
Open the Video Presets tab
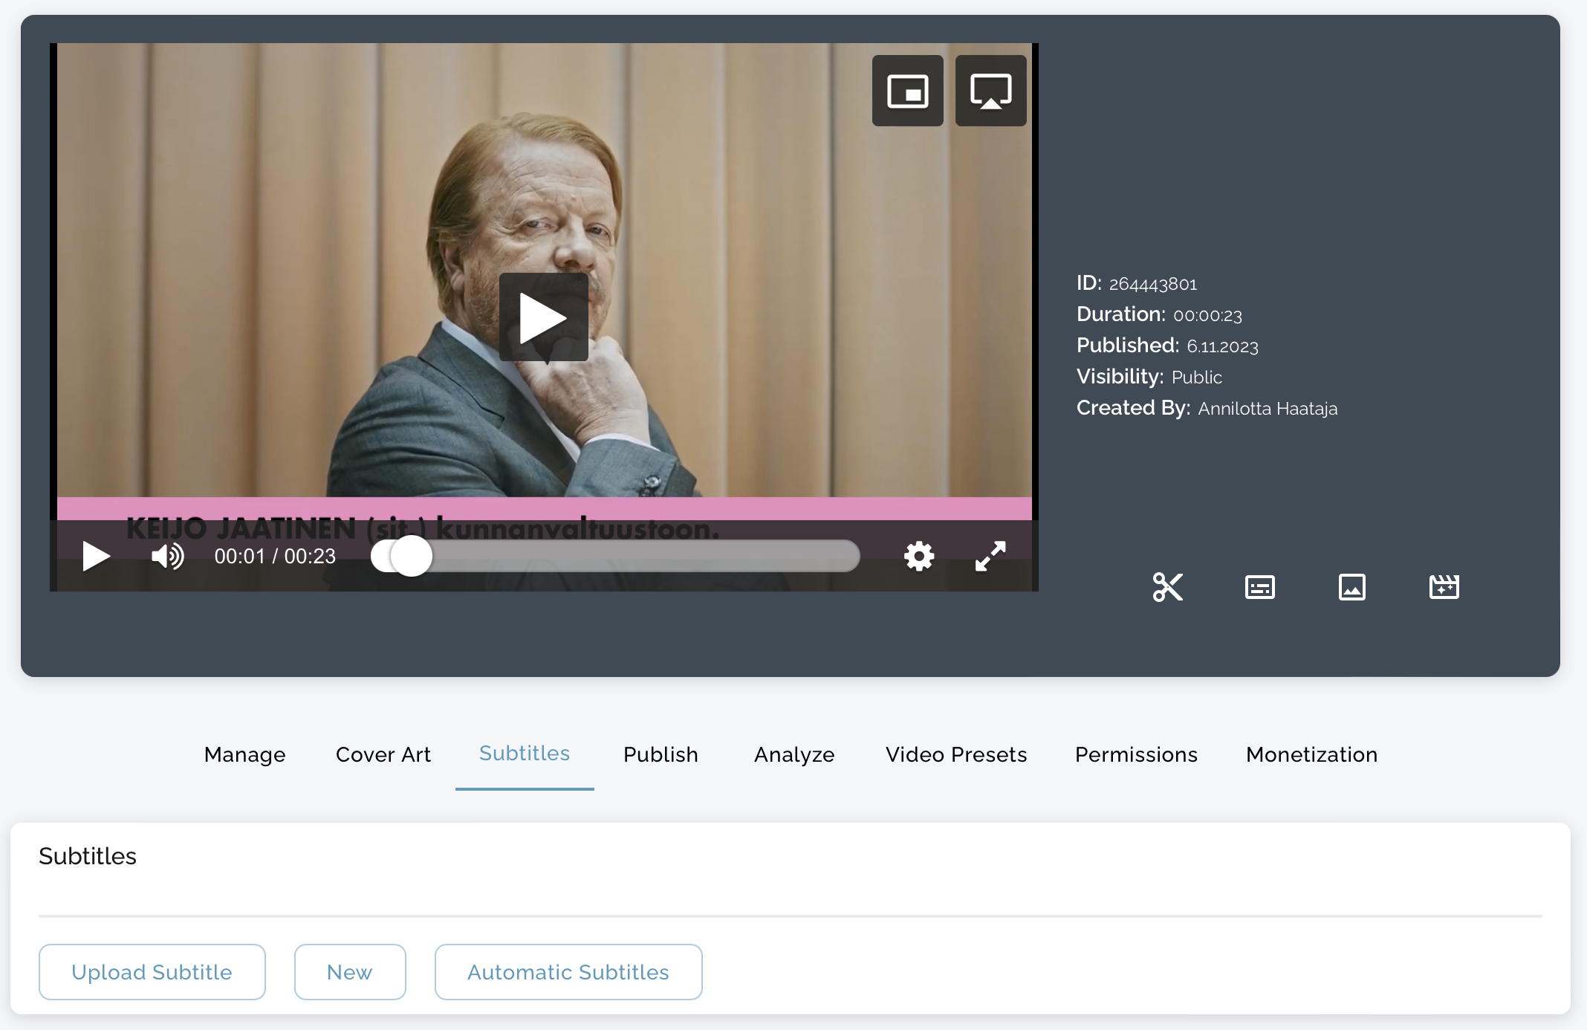point(956,754)
